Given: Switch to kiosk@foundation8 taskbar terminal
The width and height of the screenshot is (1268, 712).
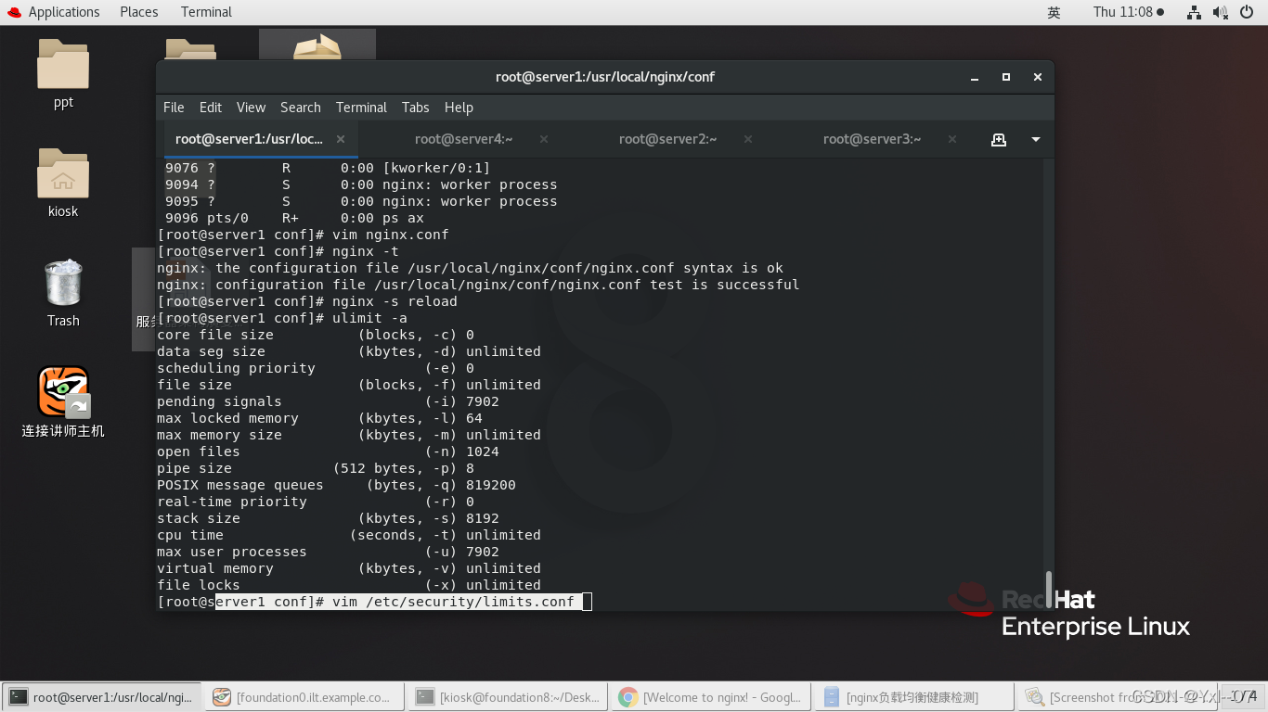Looking at the screenshot, I should tap(508, 697).
